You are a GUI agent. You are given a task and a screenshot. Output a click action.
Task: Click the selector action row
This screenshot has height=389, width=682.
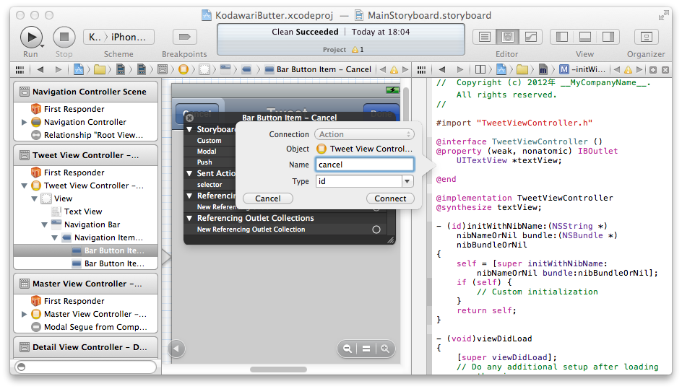pyautogui.click(x=210, y=185)
